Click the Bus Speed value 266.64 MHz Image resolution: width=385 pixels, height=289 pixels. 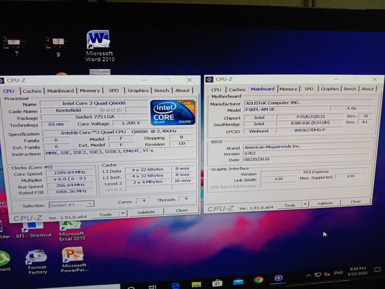click(71, 185)
